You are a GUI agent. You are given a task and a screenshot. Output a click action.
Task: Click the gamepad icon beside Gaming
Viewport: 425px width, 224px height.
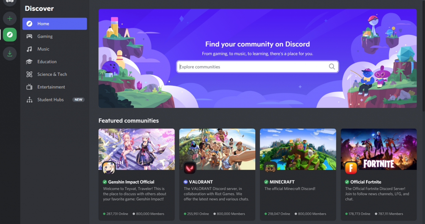pyautogui.click(x=29, y=36)
